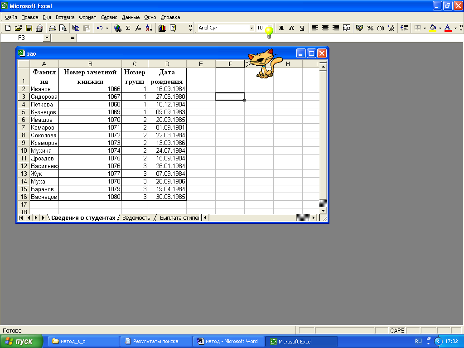Toggle underline formatting with the Ч button
The width and height of the screenshot is (464, 348).
pos(302,28)
